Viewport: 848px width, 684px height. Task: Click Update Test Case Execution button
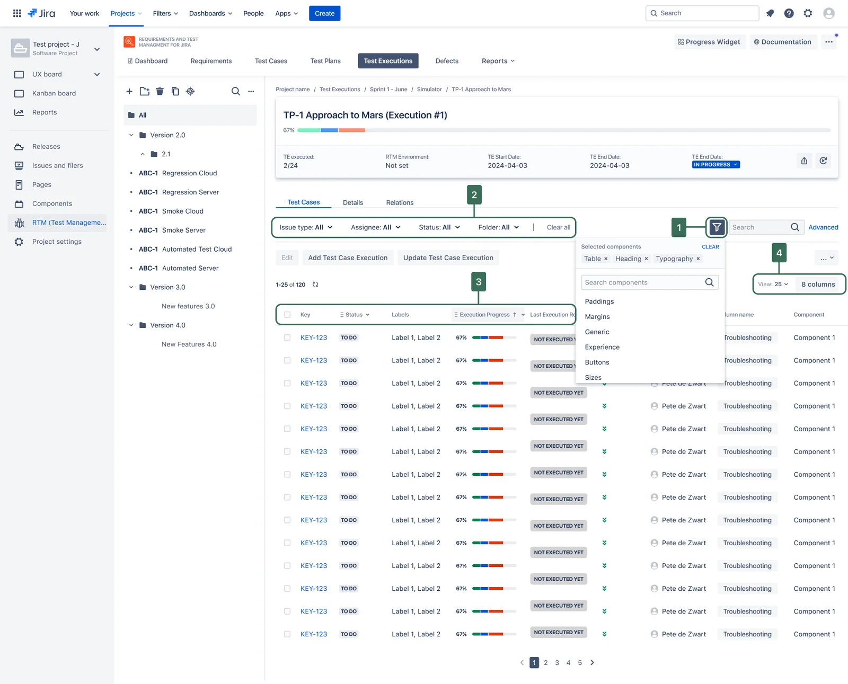point(448,258)
